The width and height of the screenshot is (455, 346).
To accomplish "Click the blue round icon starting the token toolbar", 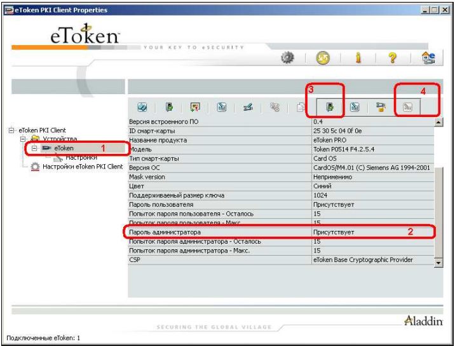I will click(142, 107).
